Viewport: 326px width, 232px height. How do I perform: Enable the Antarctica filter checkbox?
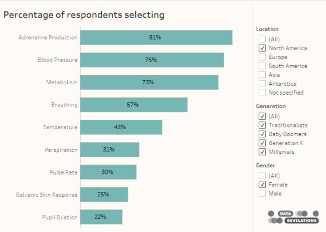(262, 84)
